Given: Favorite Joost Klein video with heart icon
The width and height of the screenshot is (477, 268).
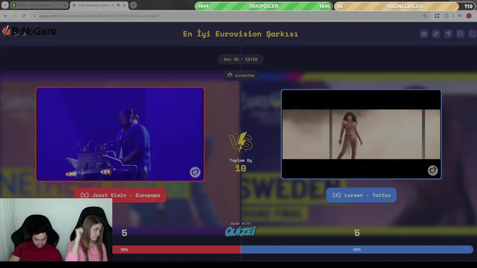Looking at the screenshot, I should pos(195,172).
